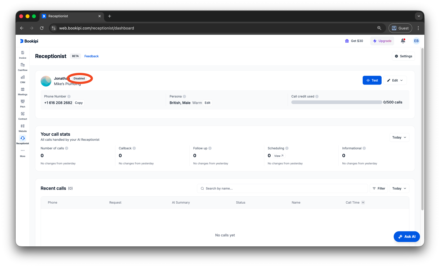Go back in browser history
440x267 pixels.
pyautogui.click(x=22, y=28)
